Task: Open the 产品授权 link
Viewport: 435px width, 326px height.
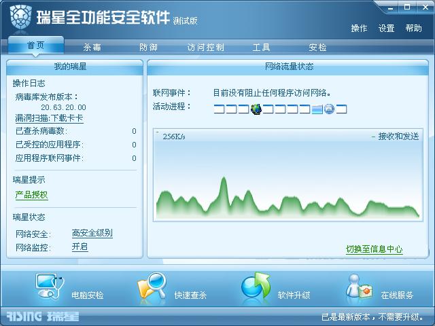Action: [x=32, y=195]
